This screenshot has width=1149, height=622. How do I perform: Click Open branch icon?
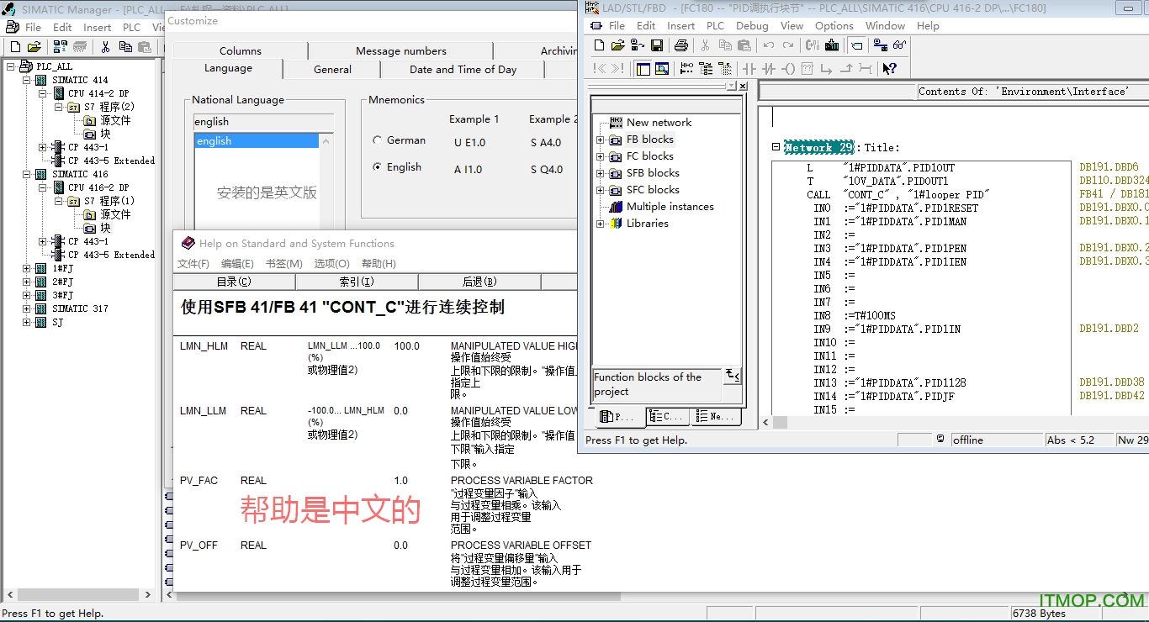[826, 69]
